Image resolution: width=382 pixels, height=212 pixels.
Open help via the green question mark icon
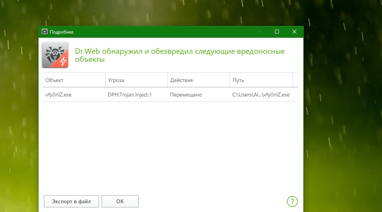point(292,201)
